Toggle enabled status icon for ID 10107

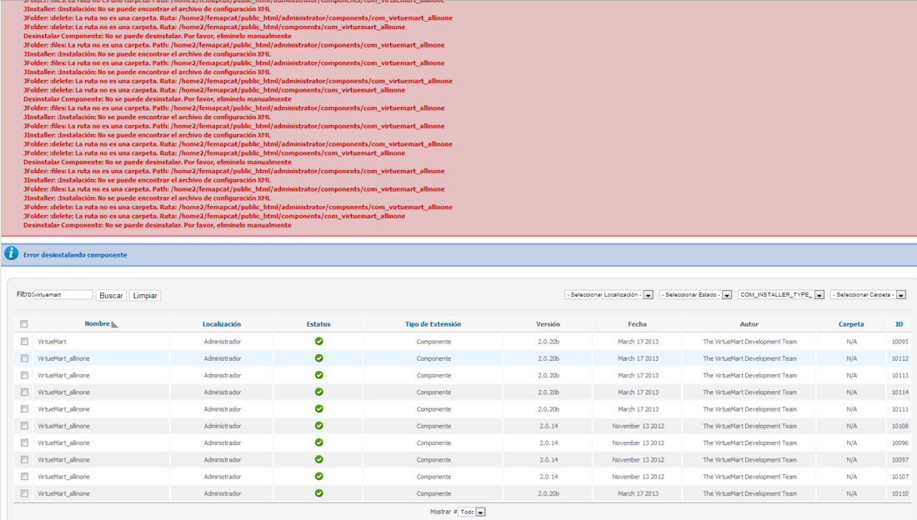point(318,476)
